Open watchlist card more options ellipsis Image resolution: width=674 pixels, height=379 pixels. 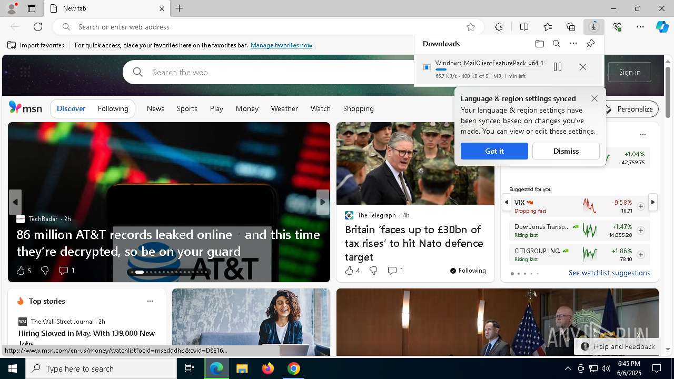(642, 135)
